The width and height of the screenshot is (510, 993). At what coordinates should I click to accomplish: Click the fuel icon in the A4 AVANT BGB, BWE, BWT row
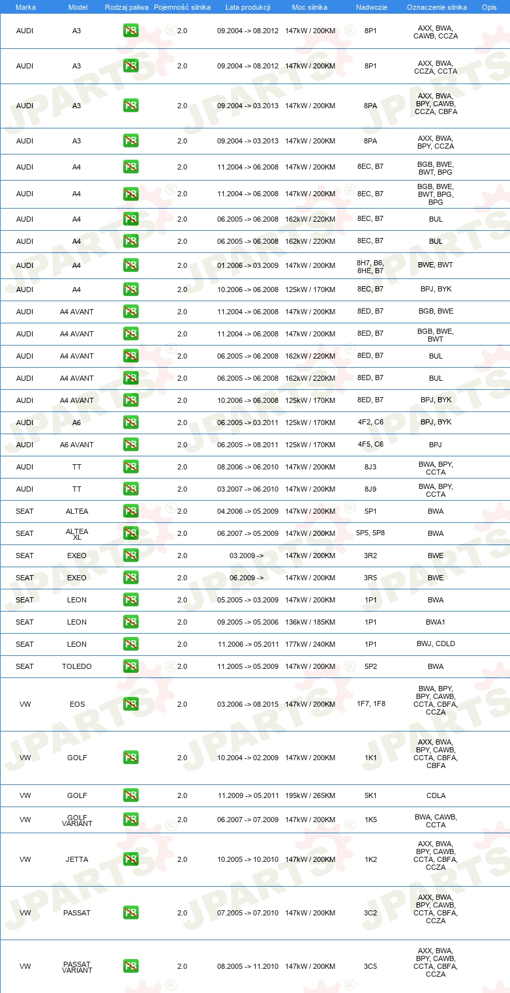(x=130, y=334)
